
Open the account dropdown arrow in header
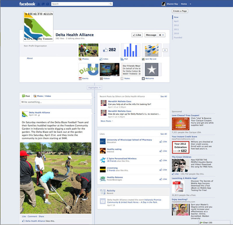coord(190,4)
